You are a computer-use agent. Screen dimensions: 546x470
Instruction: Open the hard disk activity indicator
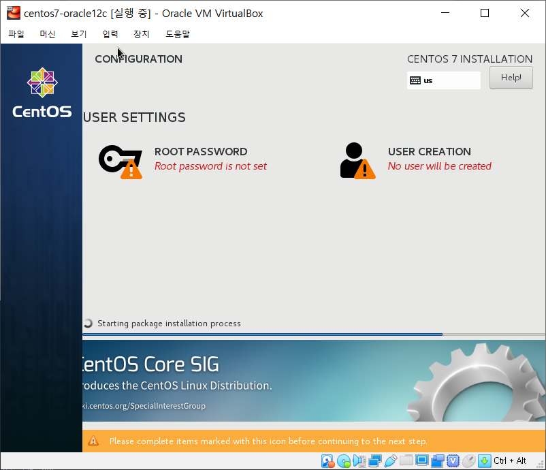tap(327, 461)
